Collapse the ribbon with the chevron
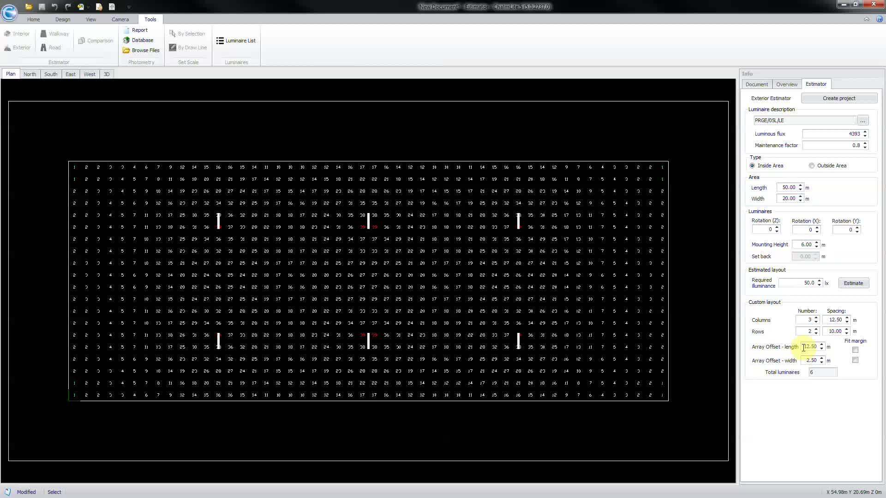Screen dimensions: 886x498 867,19
